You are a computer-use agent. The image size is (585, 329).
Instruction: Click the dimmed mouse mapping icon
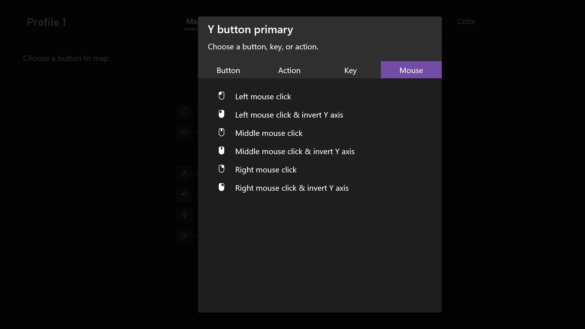click(184, 111)
